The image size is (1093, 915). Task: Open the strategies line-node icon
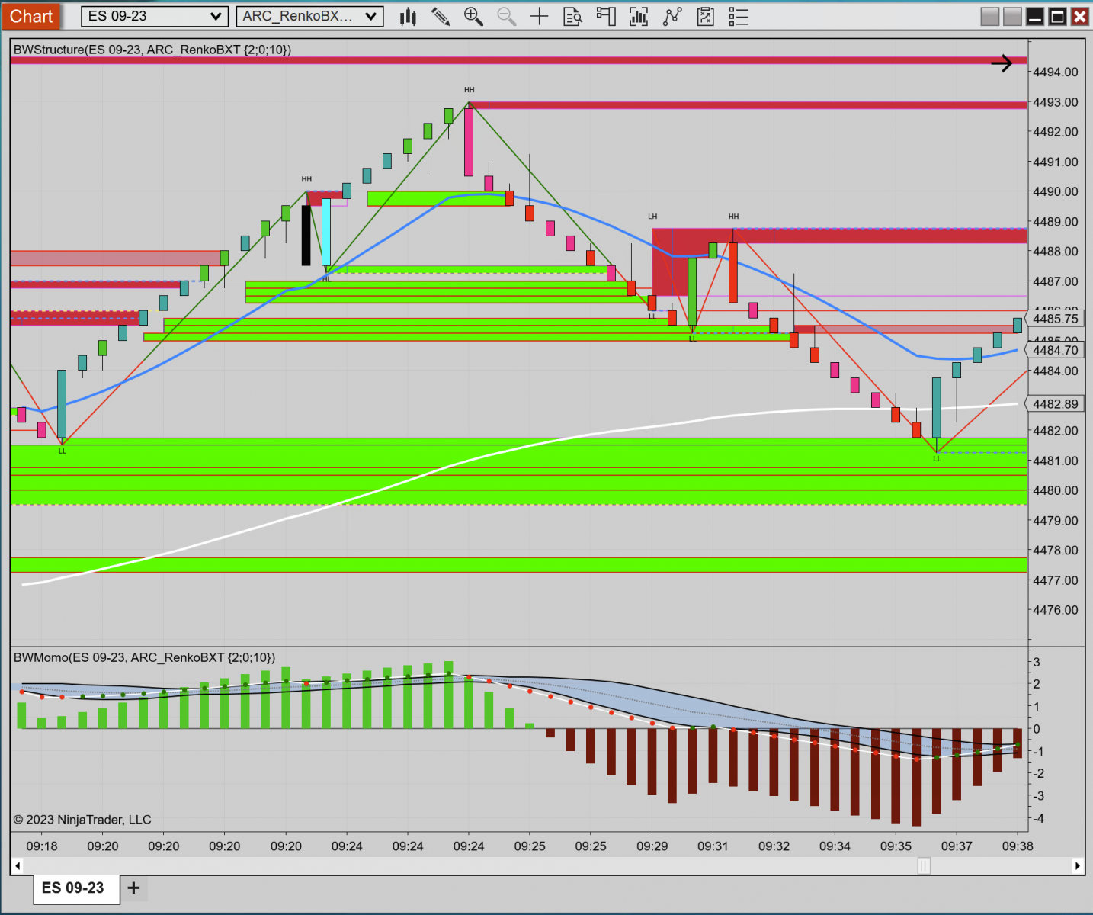pyautogui.click(x=672, y=17)
